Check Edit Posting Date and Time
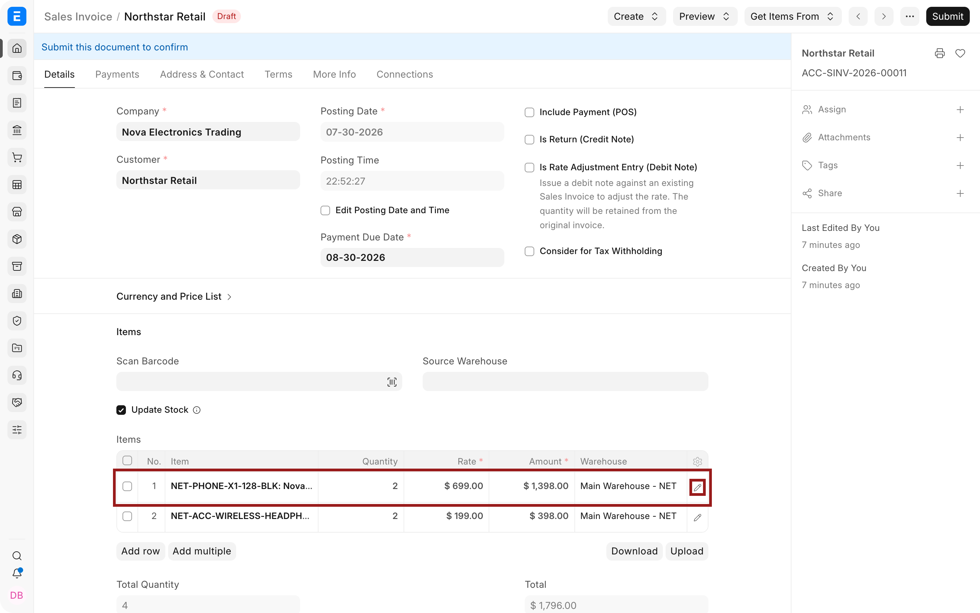Image resolution: width=980 pixels, height=613 pixels. click(x=325, y=210)
